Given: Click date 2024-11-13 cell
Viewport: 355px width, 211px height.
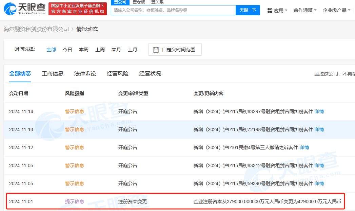Looking at the screenshot, I should (x=21, y=129).
